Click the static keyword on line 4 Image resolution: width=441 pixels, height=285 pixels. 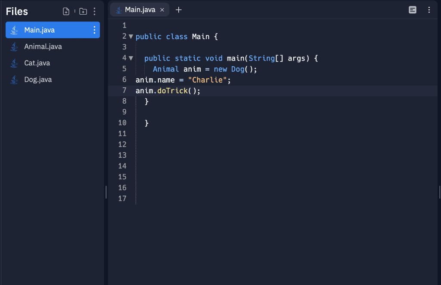tap(188, 58)
